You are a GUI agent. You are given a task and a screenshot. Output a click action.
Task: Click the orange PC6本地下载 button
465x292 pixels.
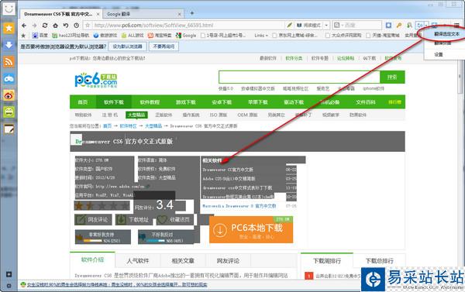coord(251,230)
